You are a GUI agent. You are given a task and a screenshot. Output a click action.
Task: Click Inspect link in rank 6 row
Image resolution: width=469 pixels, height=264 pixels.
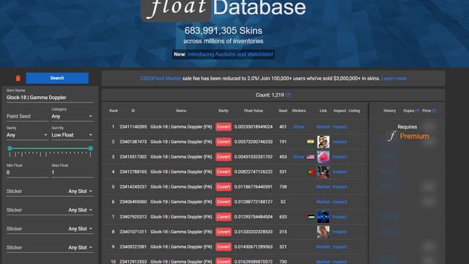(339, 202)
